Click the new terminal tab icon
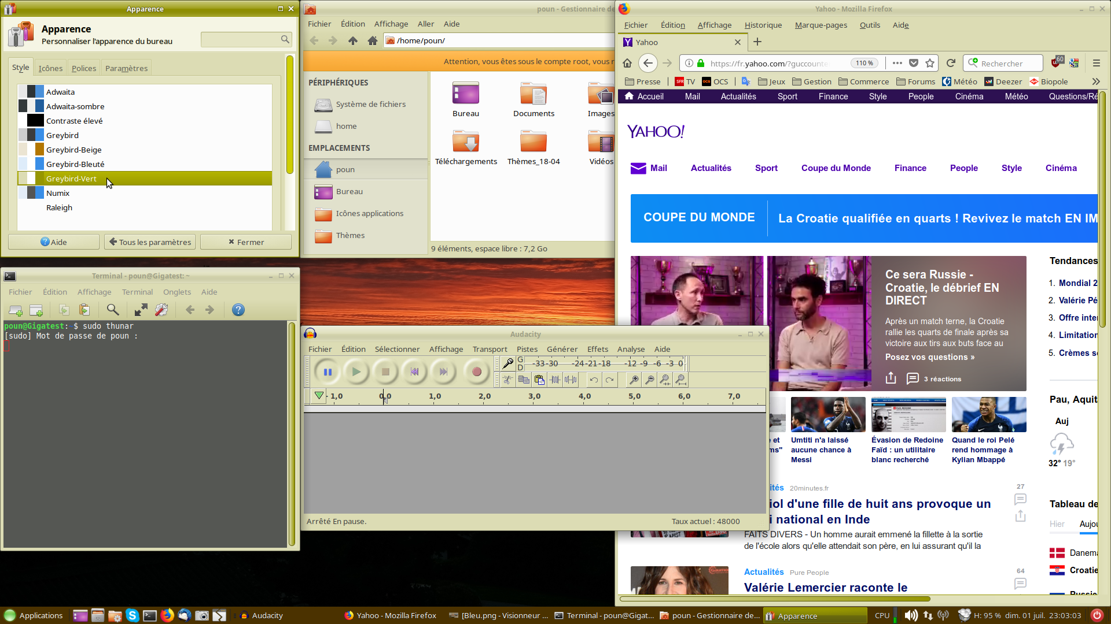 click(x=16, y=310)
